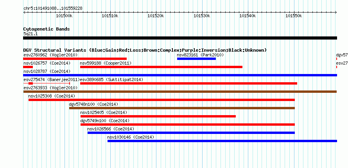
Task: Click the nsv823161 (Park2010) label
Action: (x=200, y=55)
